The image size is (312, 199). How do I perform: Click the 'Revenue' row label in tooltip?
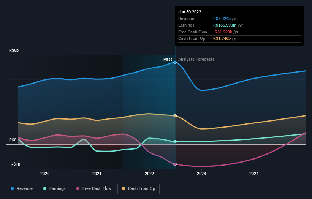pos(186,19)
